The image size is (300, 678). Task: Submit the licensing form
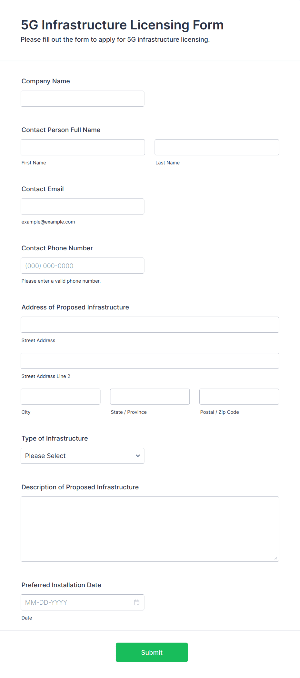[152, 652]
